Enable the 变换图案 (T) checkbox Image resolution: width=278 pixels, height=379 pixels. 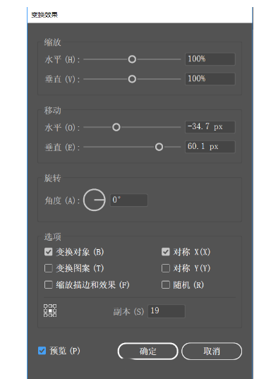tap(49, 268)
